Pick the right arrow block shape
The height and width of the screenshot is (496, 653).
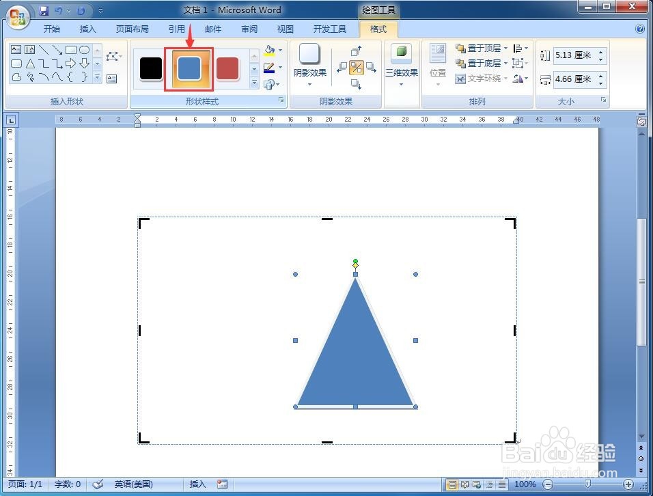point(71,64)
